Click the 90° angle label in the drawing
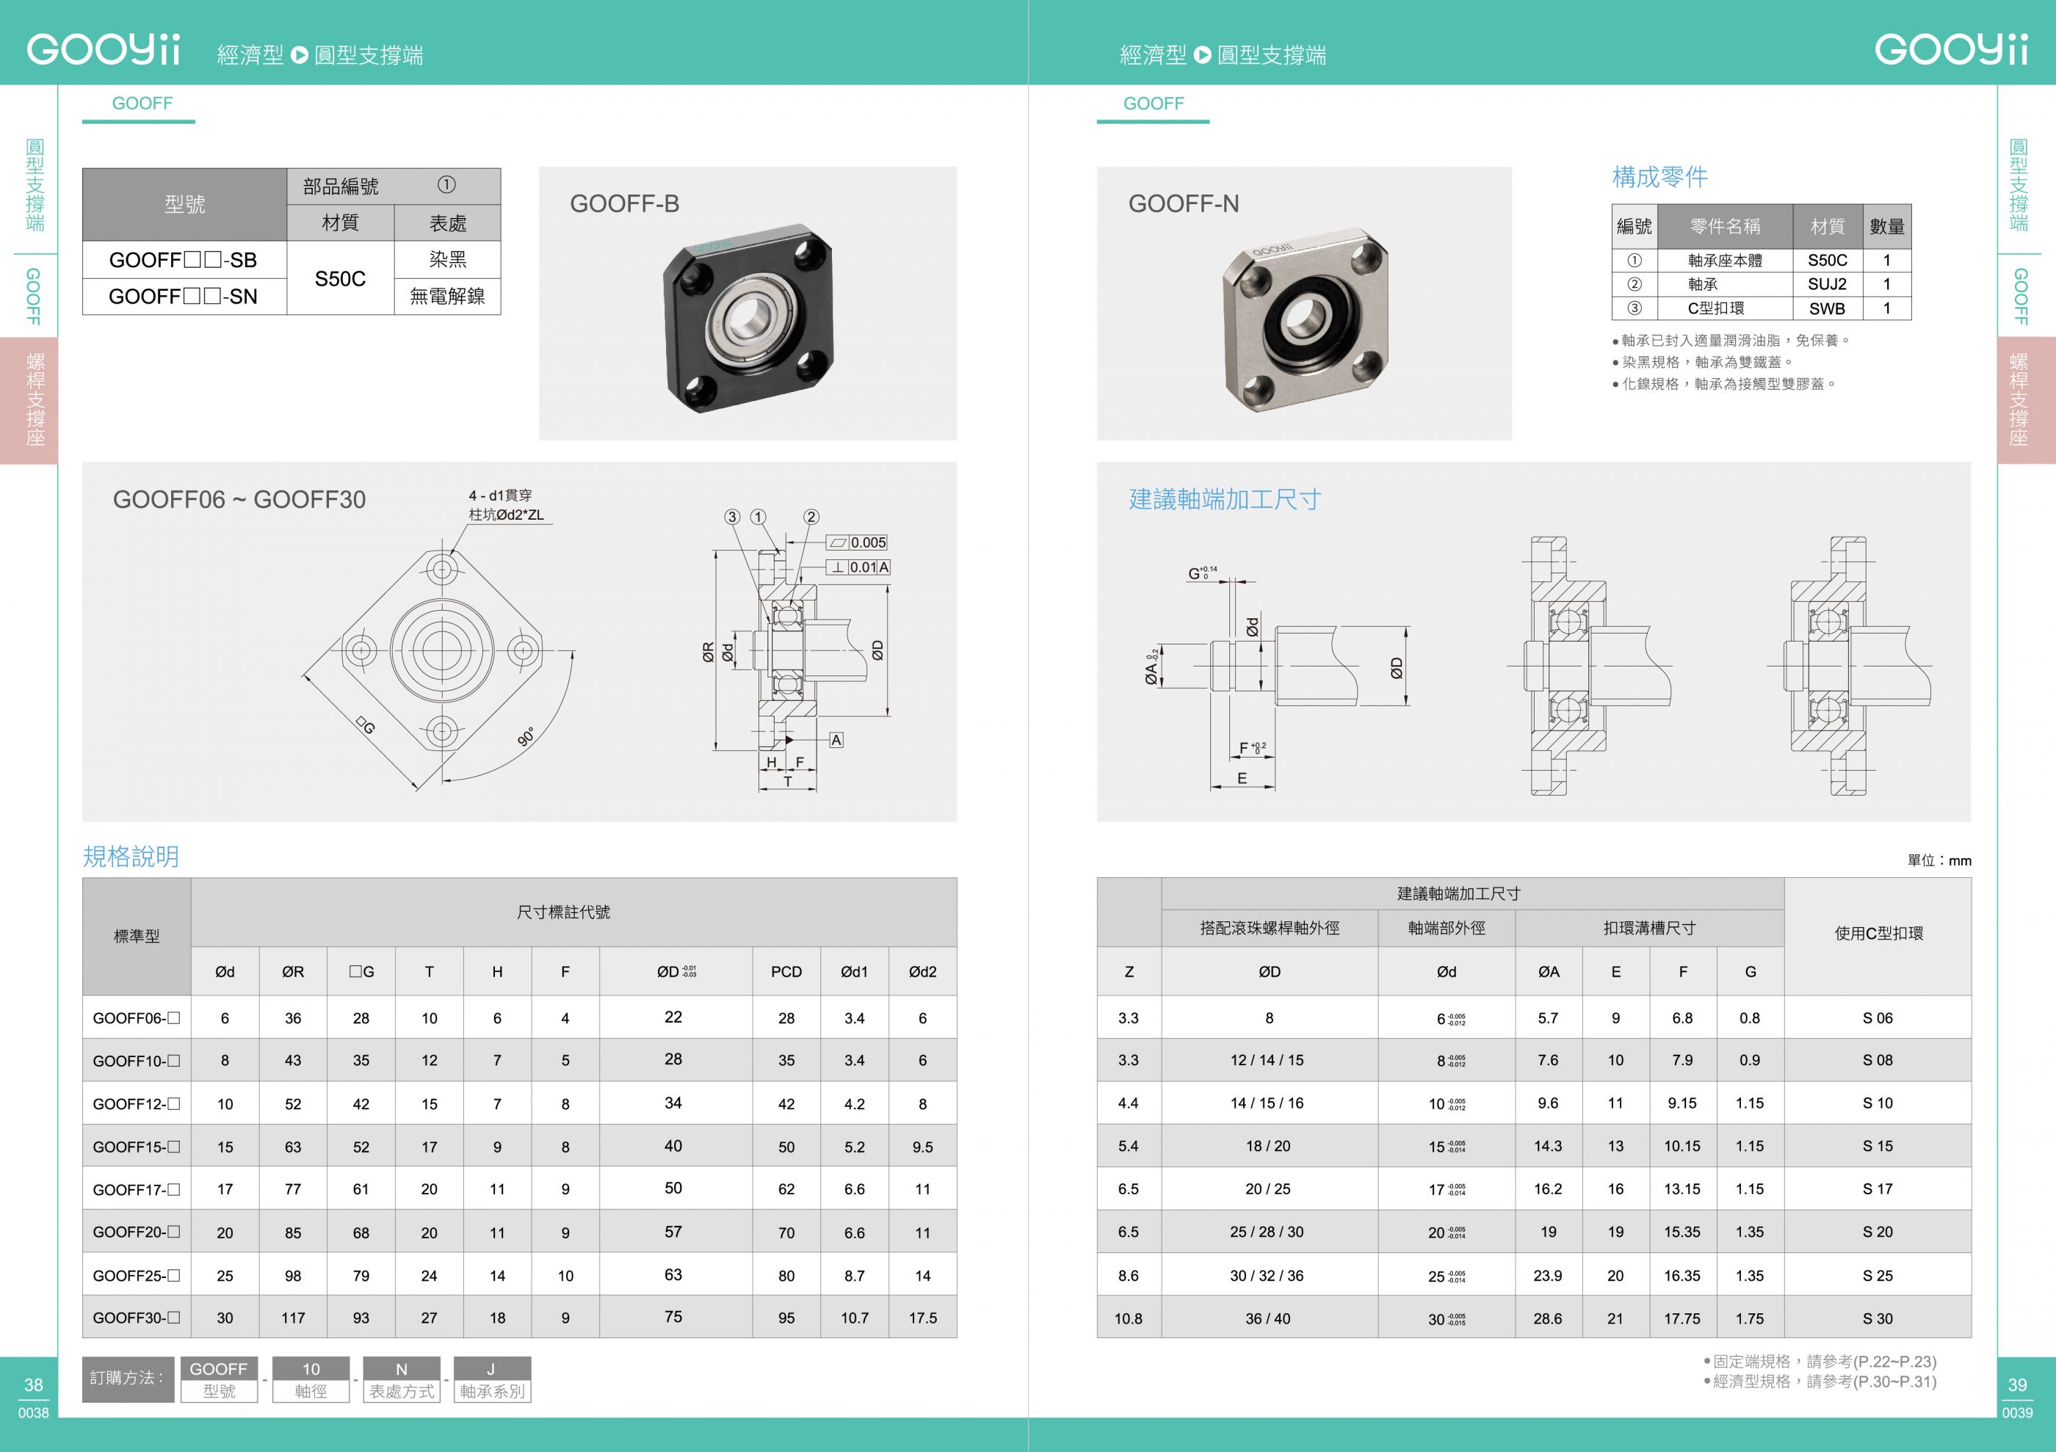This screenshot has height=1452, width=2056. point(526,737)
